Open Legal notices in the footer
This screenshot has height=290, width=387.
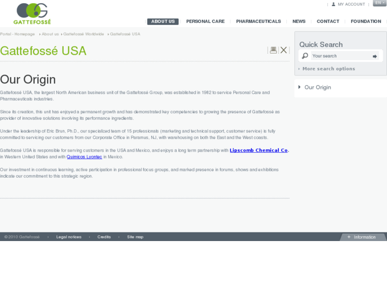coord(69,237)
